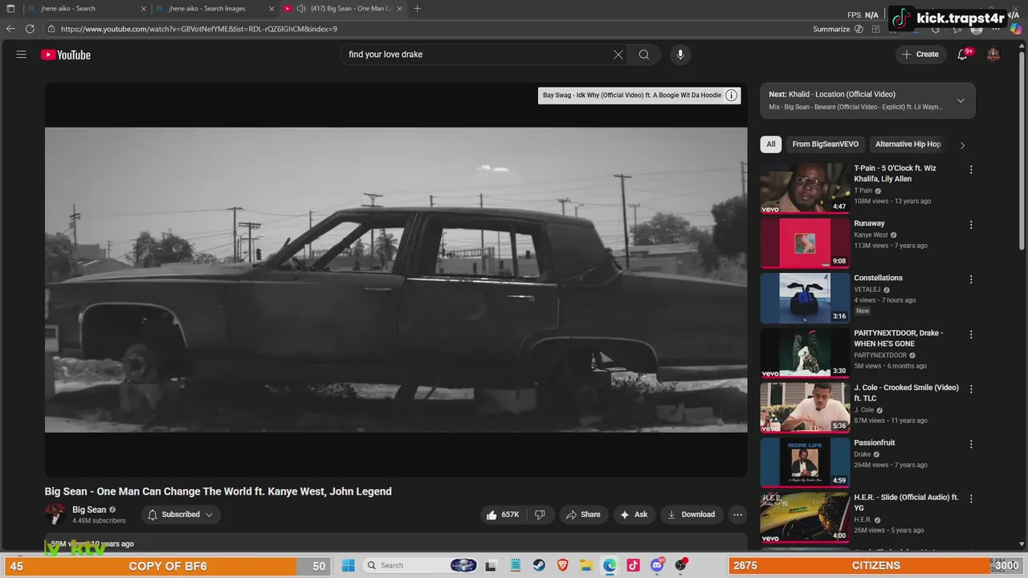The height and width of the screenshot is (578, 1028).
Task: Expand the Next playlist panel chevron
Action: pos(961,101)
